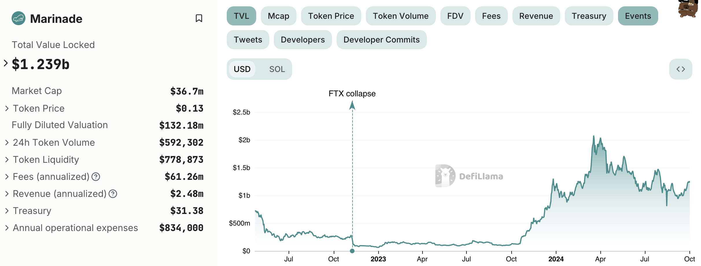Select USD chart denomination

(x=242, y=69)
